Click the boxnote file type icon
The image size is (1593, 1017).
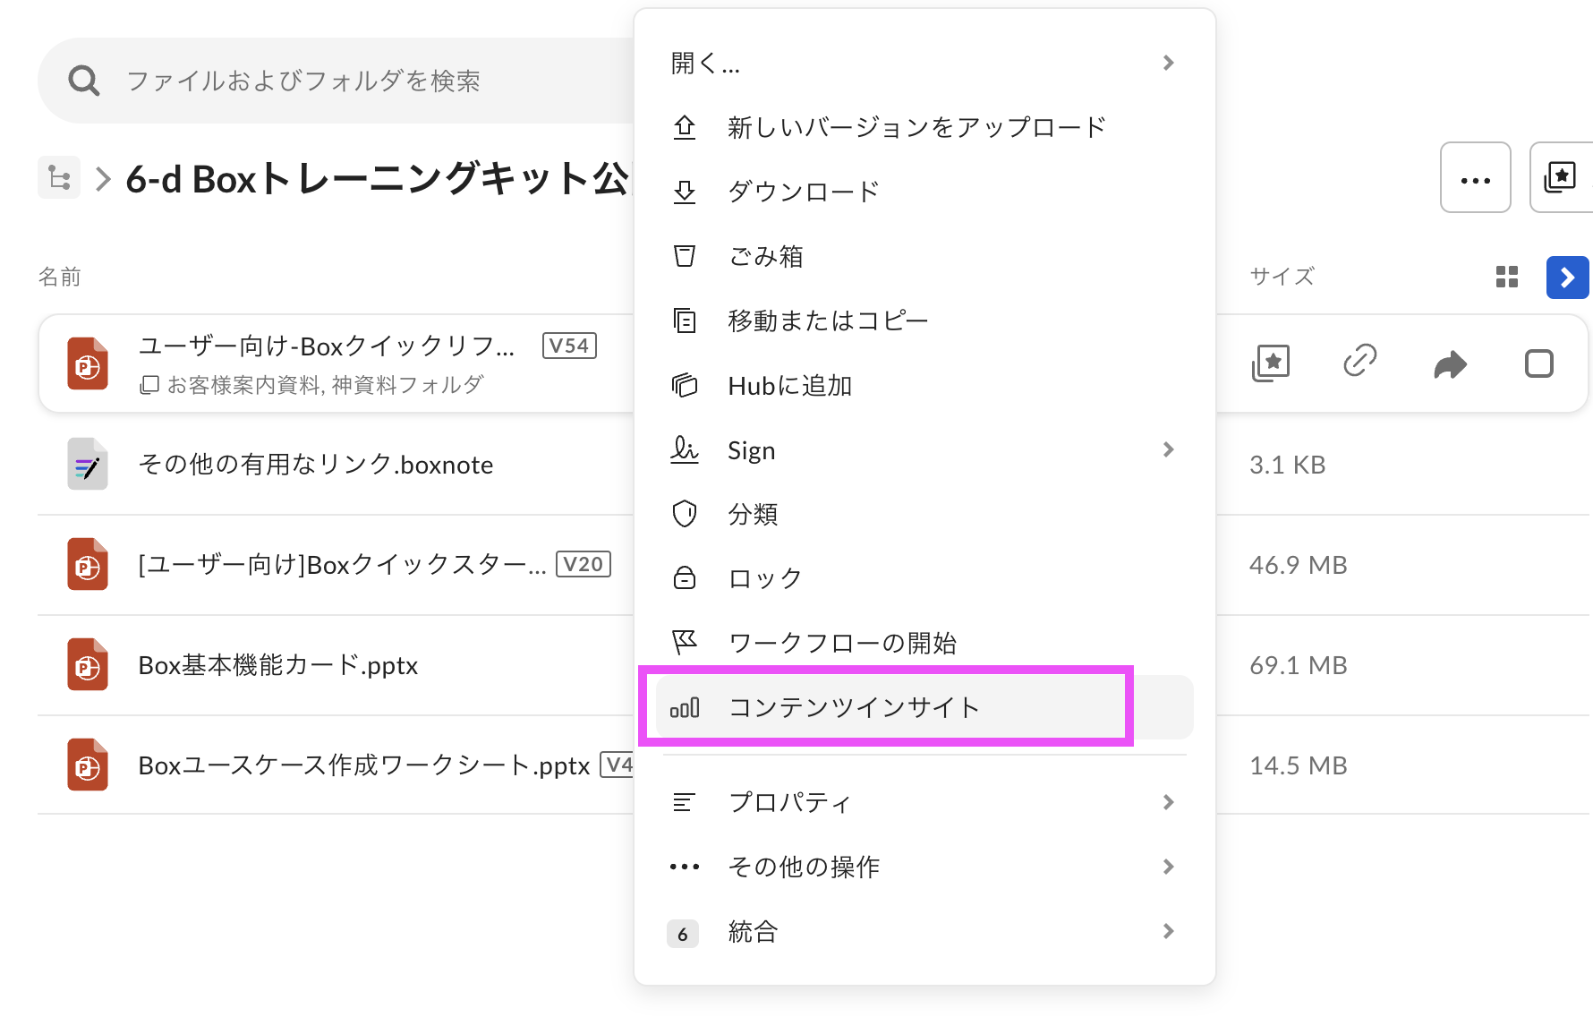tap(88, 464)
